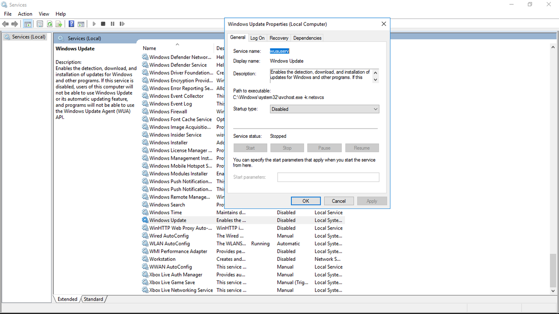
Task: Open the View menu
Action: point(44,14)
